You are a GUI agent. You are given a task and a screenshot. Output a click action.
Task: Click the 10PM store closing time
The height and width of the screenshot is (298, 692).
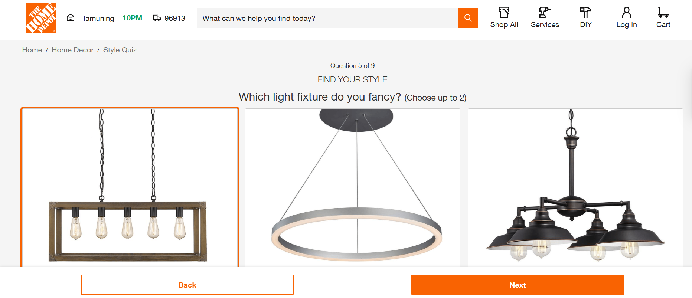point(132,18)
